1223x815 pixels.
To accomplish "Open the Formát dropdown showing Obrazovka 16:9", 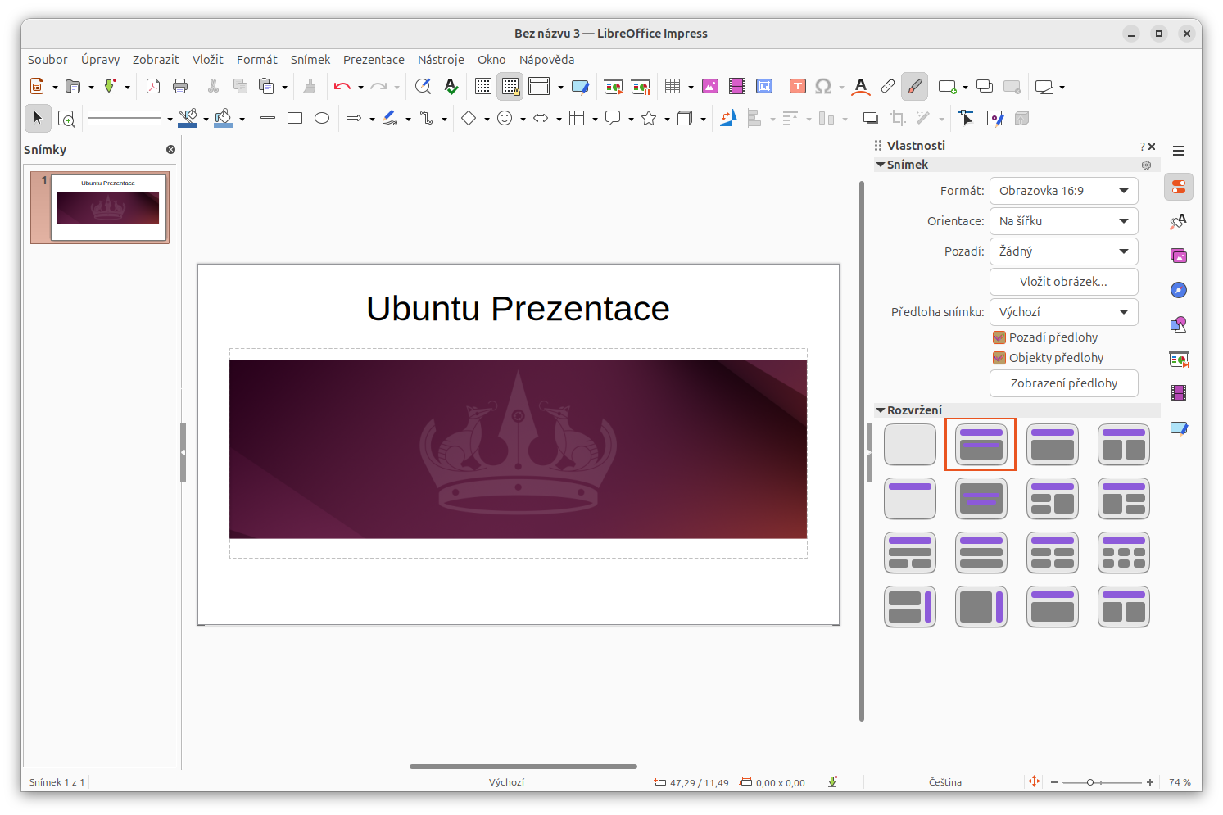I will (1063, 190).
